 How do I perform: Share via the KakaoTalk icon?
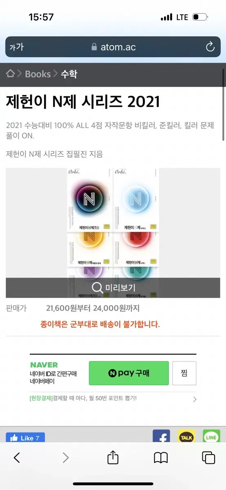[x=186, y=436]
